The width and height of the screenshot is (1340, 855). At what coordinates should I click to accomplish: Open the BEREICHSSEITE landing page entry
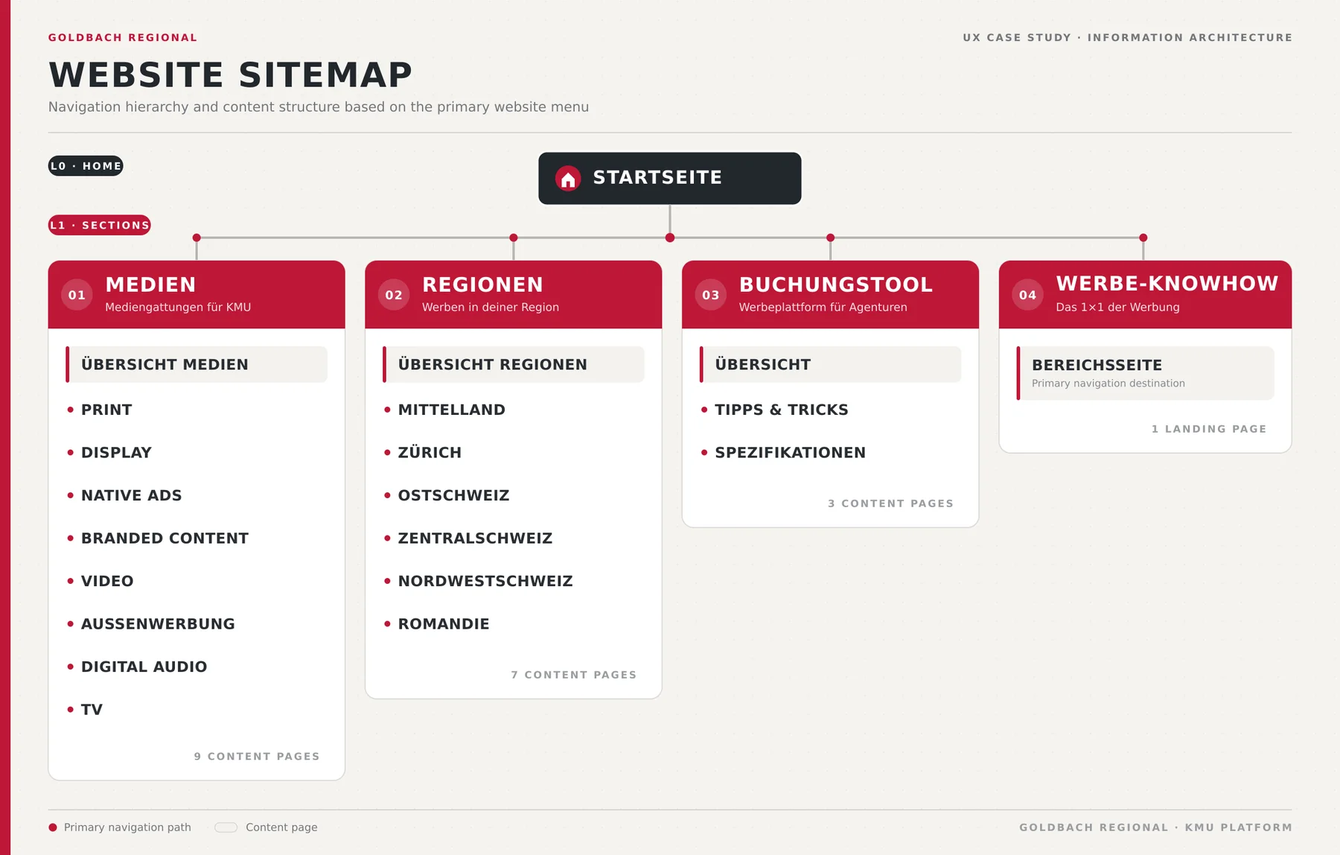1145,373
